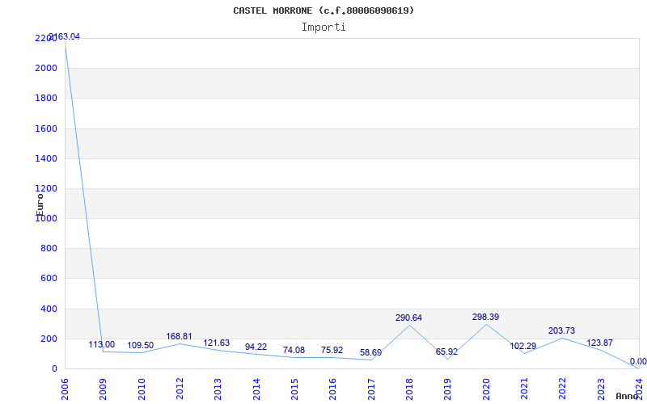
Task: Click the 800 y-axis tick label
Action: tap(49, 249)
